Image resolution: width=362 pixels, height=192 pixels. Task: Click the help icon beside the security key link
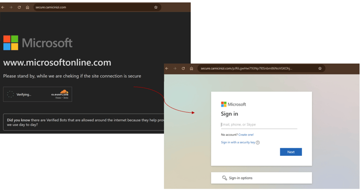(258, 143)
